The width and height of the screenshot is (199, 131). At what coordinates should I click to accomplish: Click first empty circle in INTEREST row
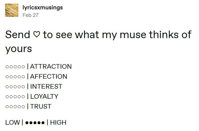point(7,87)
